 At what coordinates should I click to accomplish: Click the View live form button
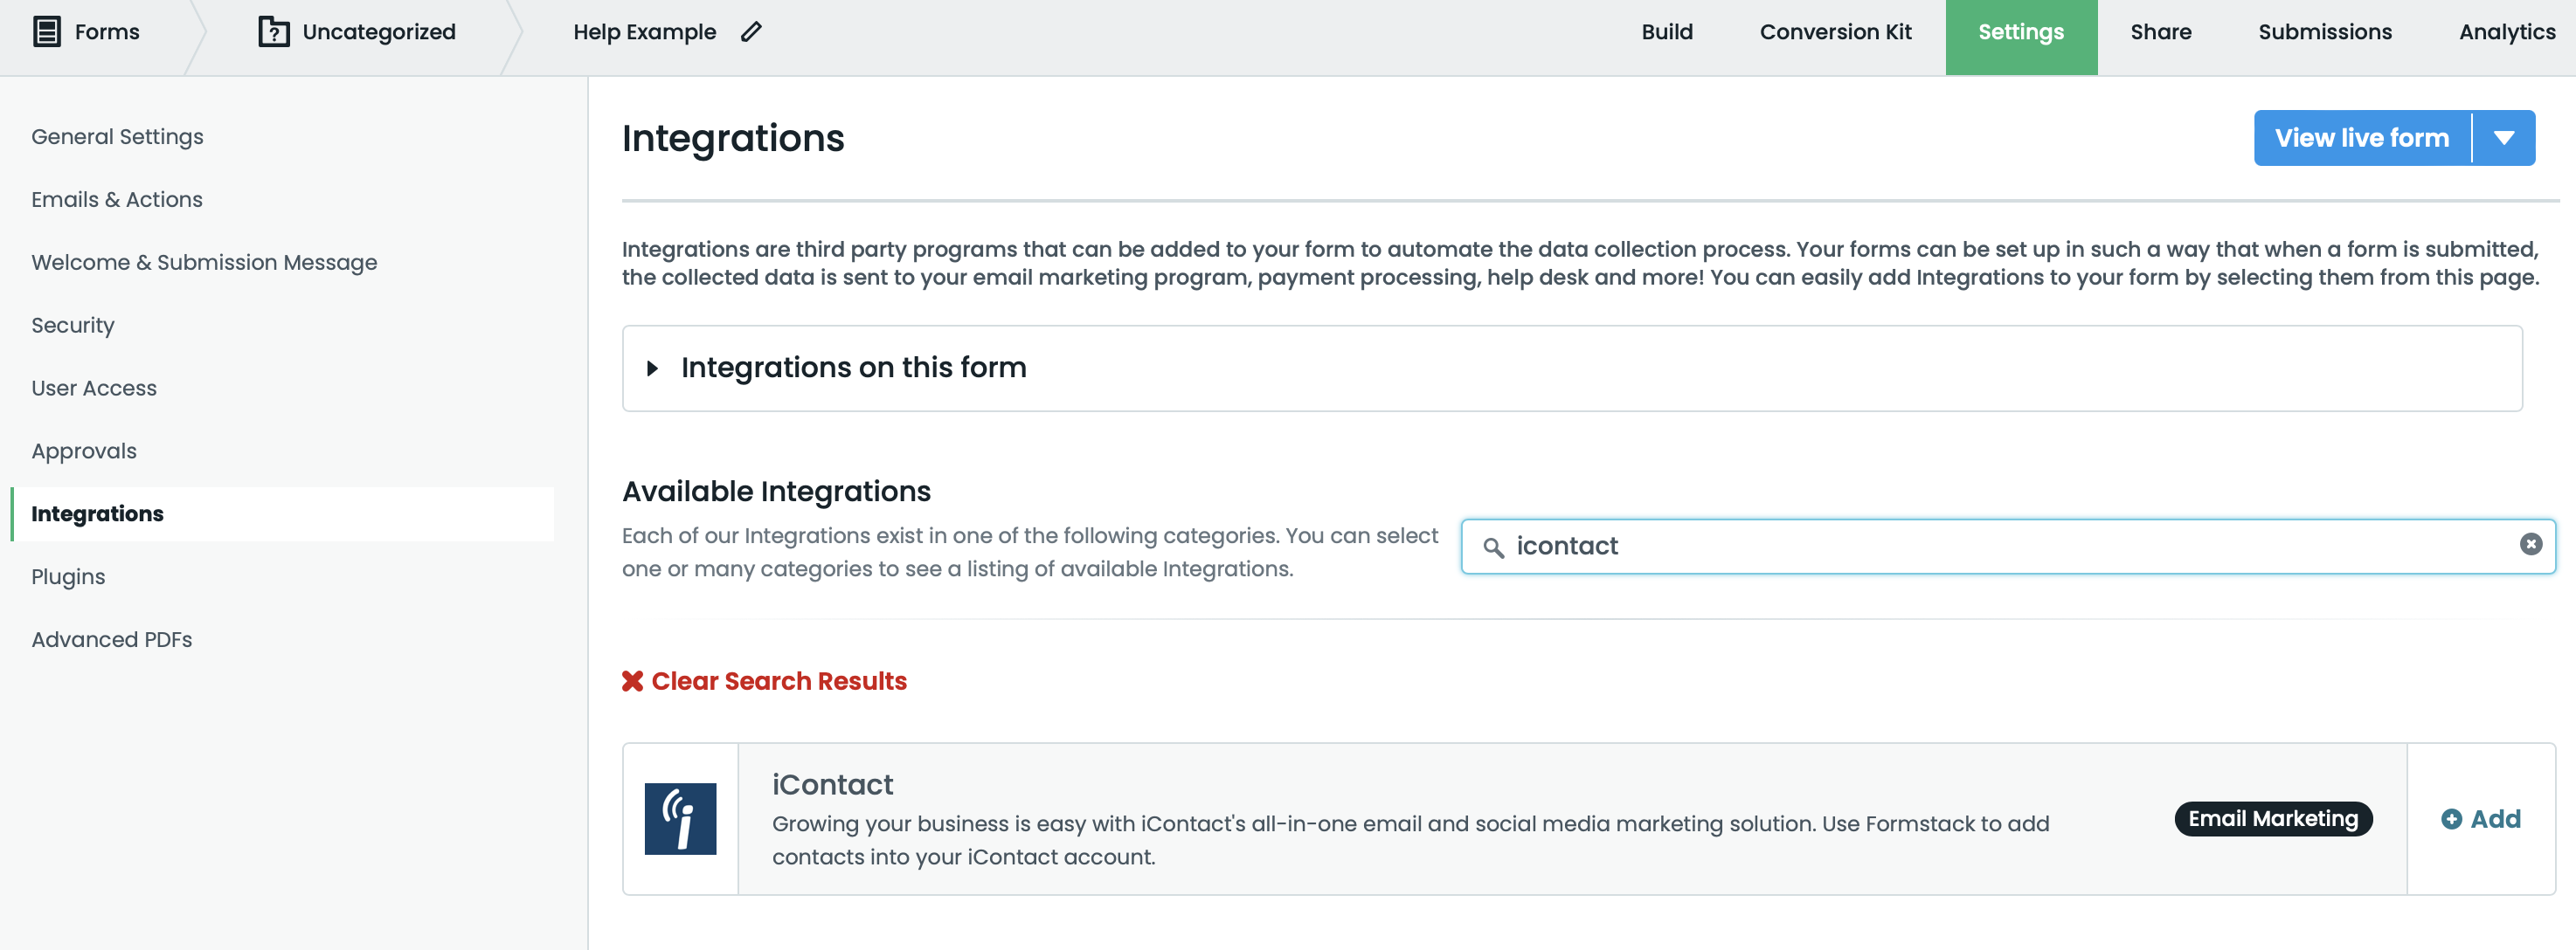[2361, 138]
